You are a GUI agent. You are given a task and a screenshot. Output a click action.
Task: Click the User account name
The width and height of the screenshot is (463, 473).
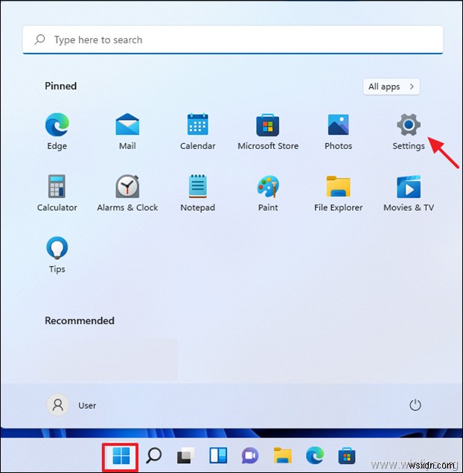click(x=87, y=405)
